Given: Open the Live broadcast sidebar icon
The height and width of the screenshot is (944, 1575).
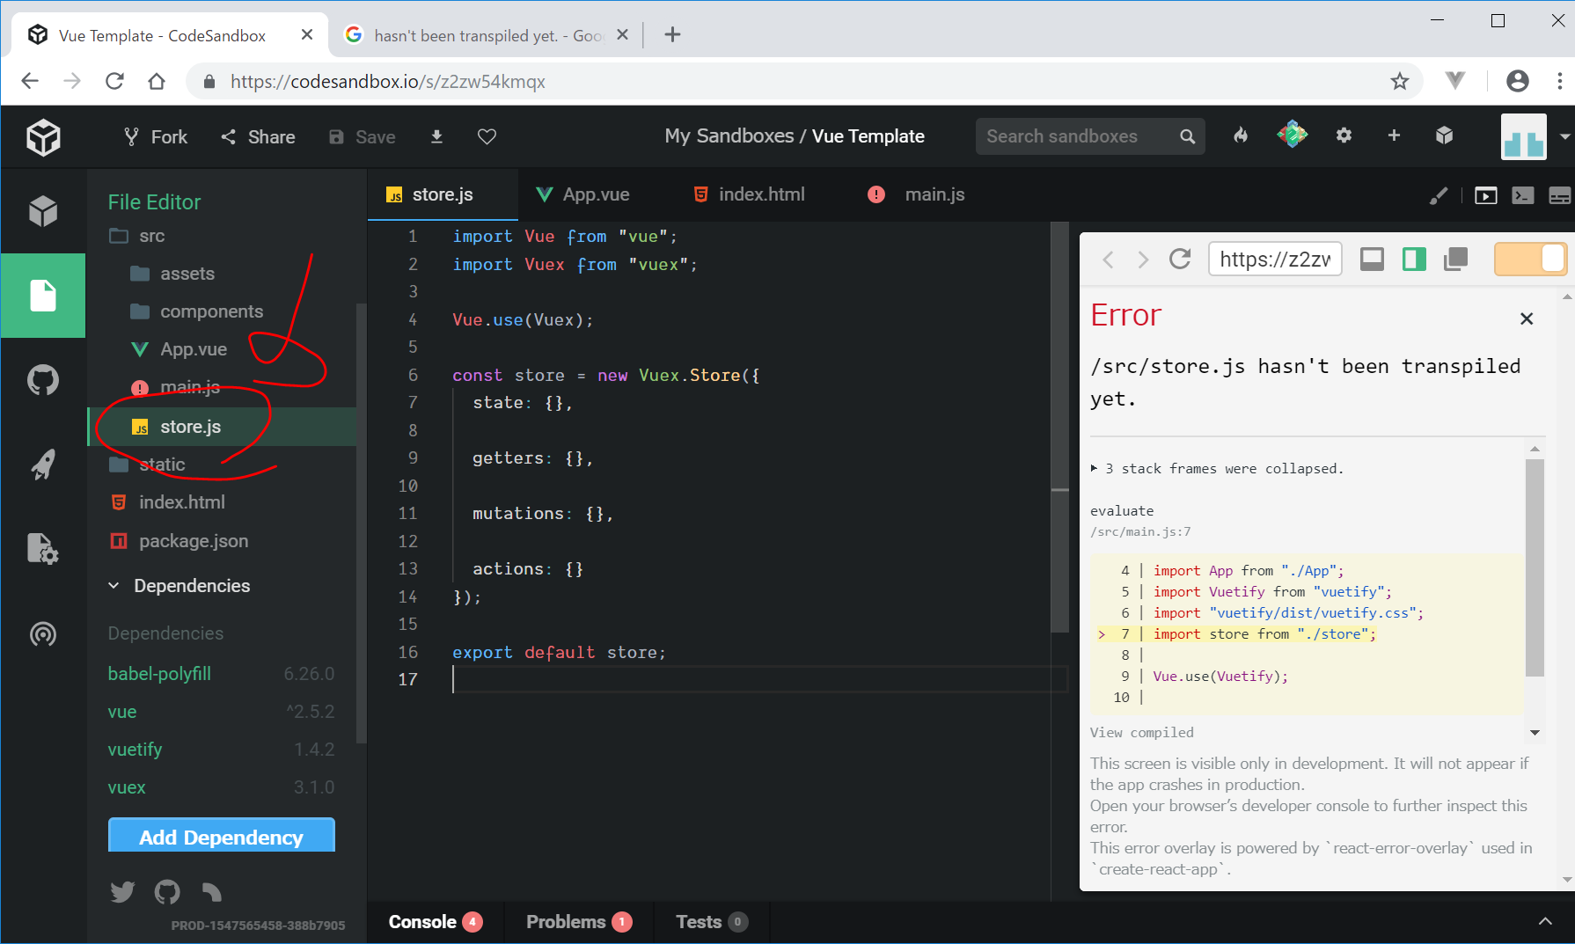Looking at the screenshot, I should click(x=42, y=633).
